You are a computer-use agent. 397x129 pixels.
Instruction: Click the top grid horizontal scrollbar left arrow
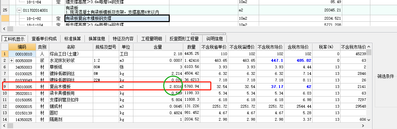coord(4,29)
